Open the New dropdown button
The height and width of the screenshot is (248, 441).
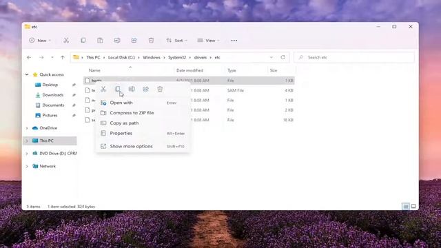point(40,41)
